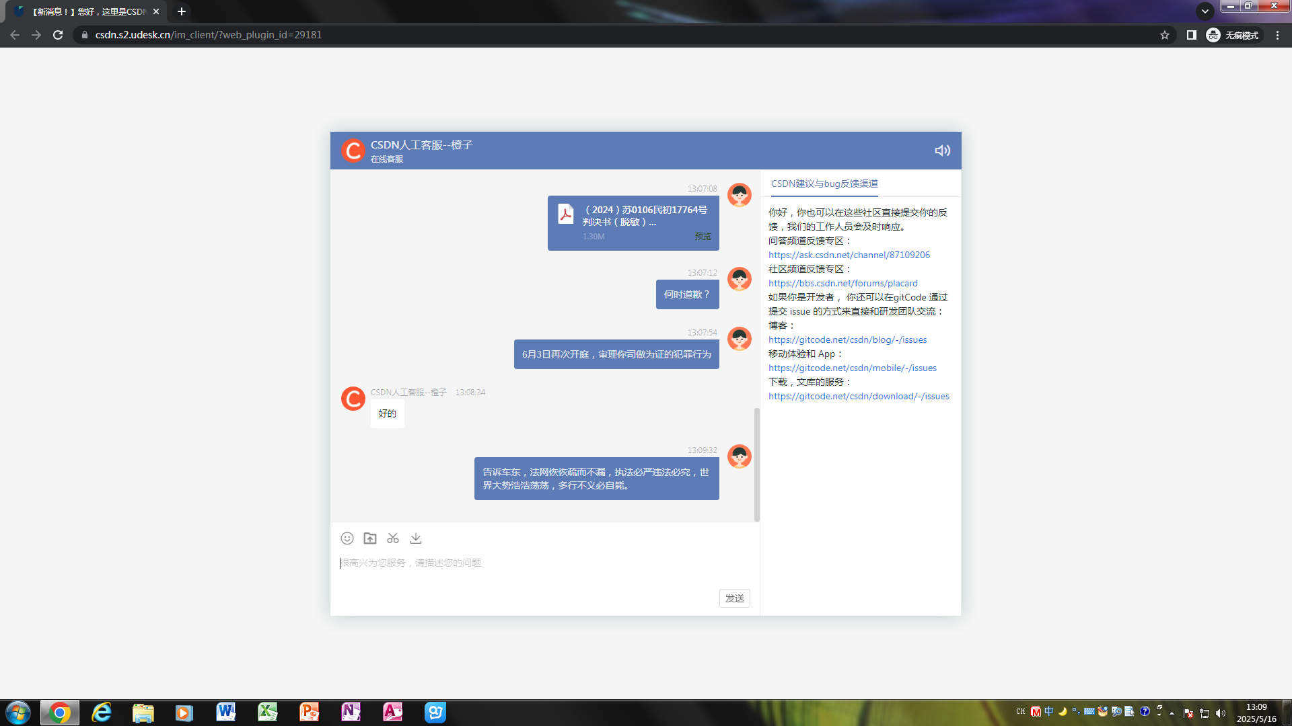The image size is (1292, 726).
Task: Select the scissors screenshot tool
Action: click(x=393, y=538)
